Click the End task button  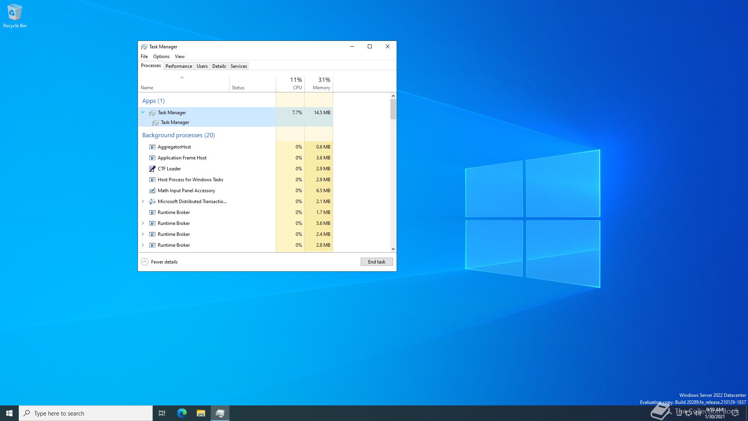(377, 262)
